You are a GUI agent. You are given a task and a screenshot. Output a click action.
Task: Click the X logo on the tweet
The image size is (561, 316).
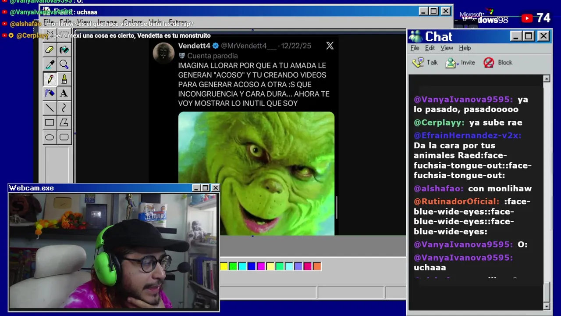pos(330,46)
